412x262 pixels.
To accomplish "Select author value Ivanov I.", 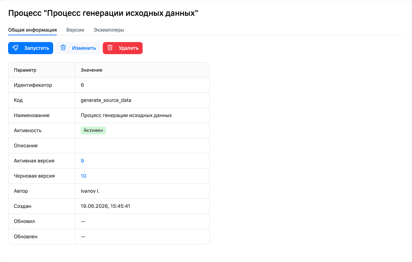I will pos(90,191).
